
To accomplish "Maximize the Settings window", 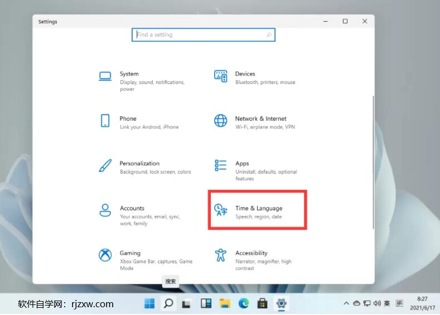I will [345, 21].
